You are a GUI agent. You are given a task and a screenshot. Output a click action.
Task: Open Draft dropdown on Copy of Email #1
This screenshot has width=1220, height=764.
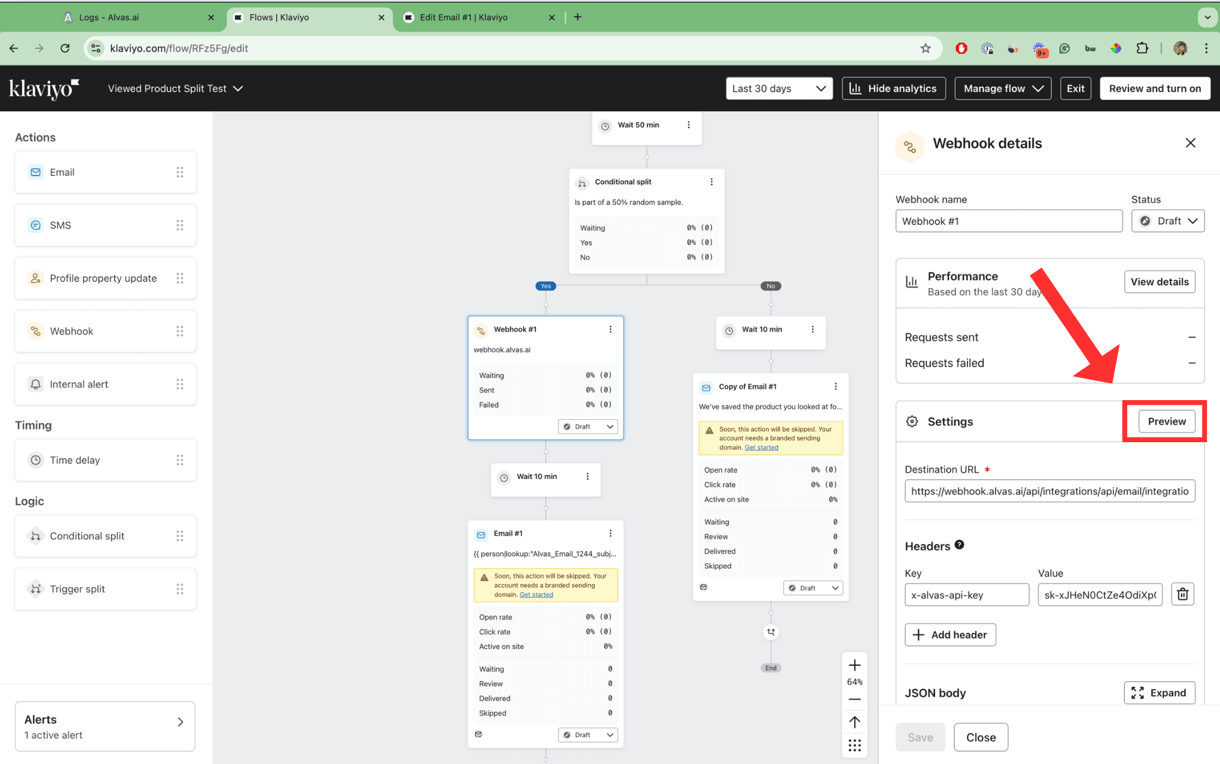[813, 588]
